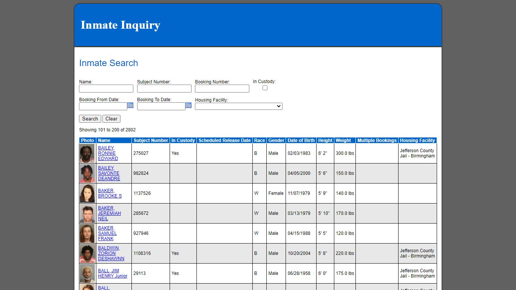Click the Multiple Bookings column header
This screenshot has width=516, height=290.
[377, 140]
